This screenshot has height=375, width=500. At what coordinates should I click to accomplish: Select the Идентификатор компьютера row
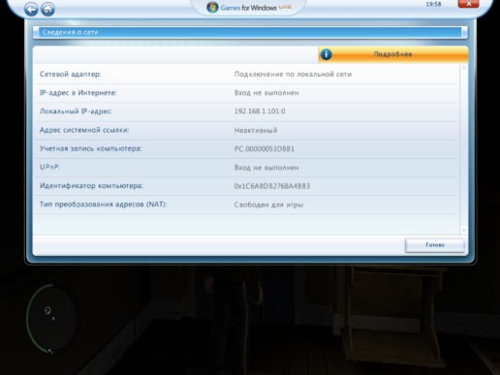(x=246, y=186)
